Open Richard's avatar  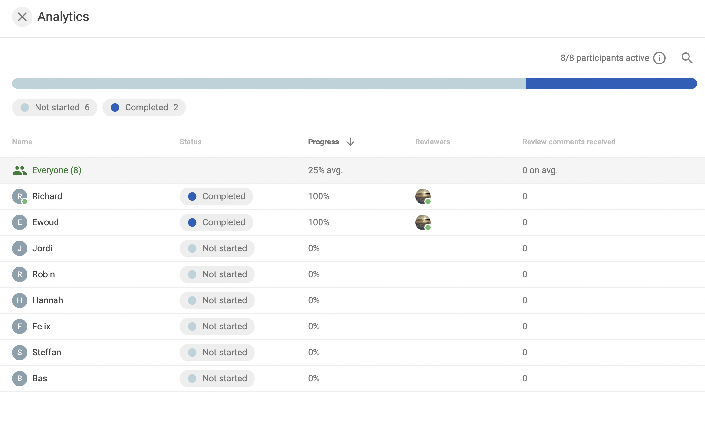coord(20,196)
